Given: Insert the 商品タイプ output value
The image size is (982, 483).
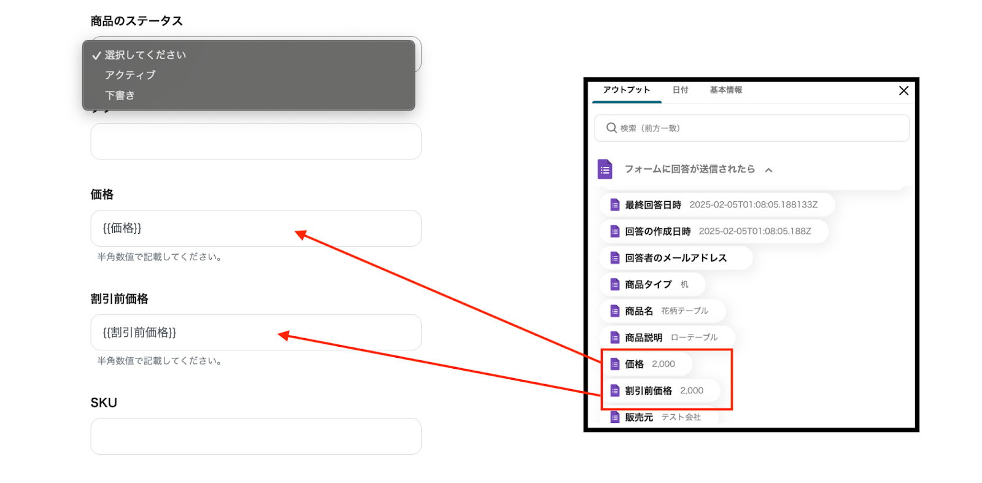Looking at the screenshot, I should pos(652,284).
